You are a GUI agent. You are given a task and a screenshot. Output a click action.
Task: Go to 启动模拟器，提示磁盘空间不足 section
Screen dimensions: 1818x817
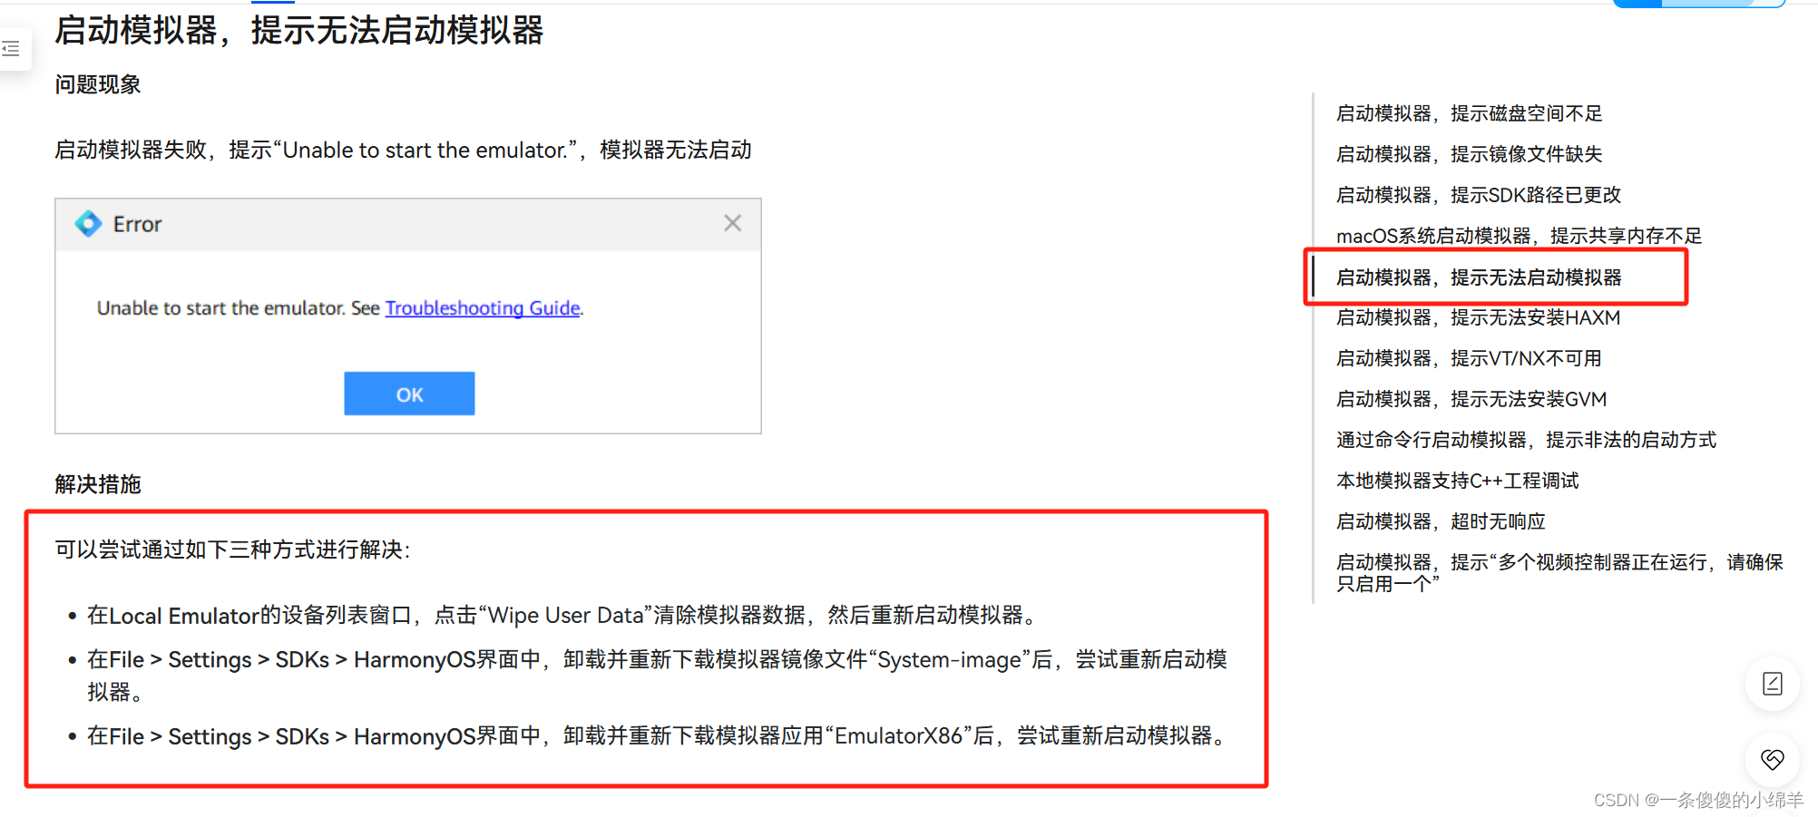pos(1470,113)
